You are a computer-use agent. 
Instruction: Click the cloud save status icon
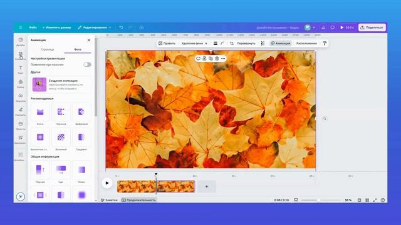pos(142,27)
